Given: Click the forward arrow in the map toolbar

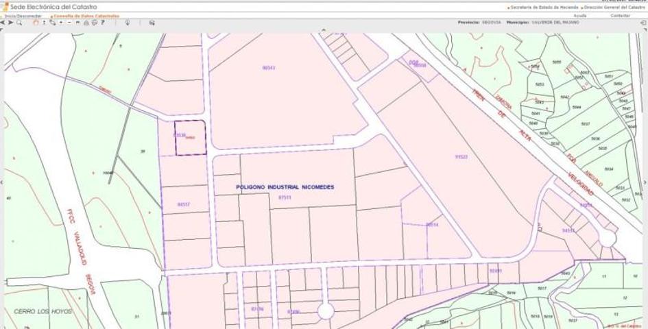Looking at the screenshot, I should coord(10,23).
